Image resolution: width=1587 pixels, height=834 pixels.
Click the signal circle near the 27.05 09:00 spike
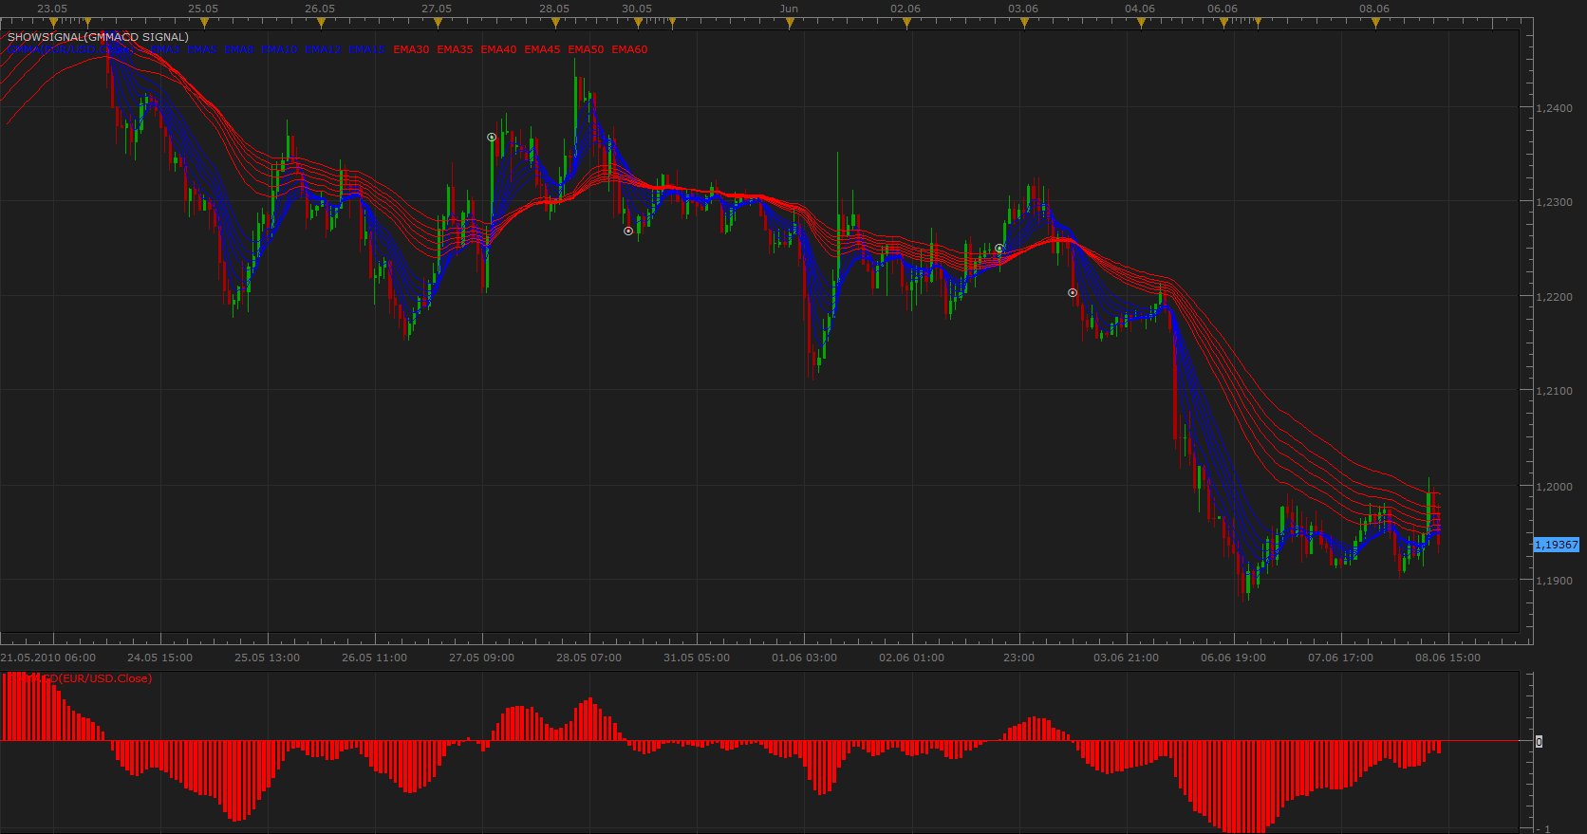(492, 138)
